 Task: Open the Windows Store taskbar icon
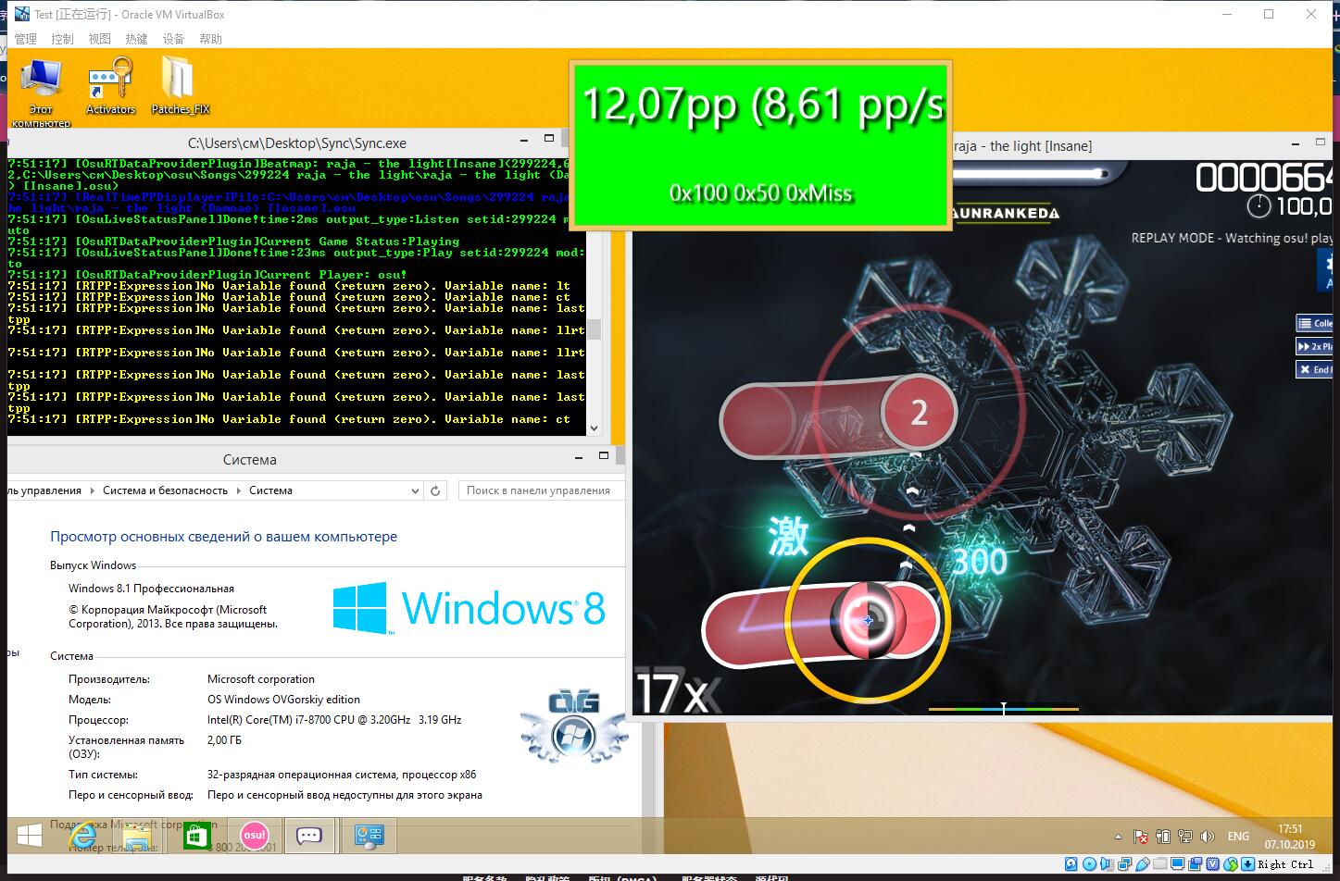196,837
